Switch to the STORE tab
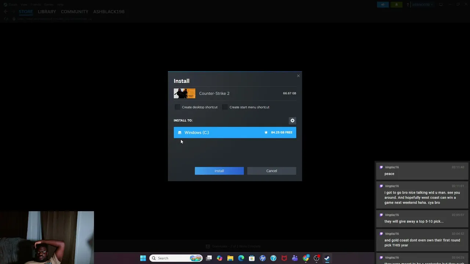 coord(26,12)
